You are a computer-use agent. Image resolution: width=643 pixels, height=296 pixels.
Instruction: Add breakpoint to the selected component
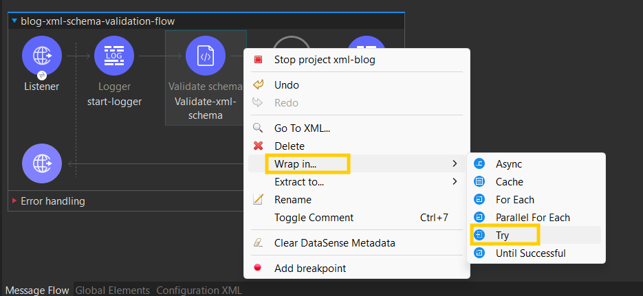(309, 269)
